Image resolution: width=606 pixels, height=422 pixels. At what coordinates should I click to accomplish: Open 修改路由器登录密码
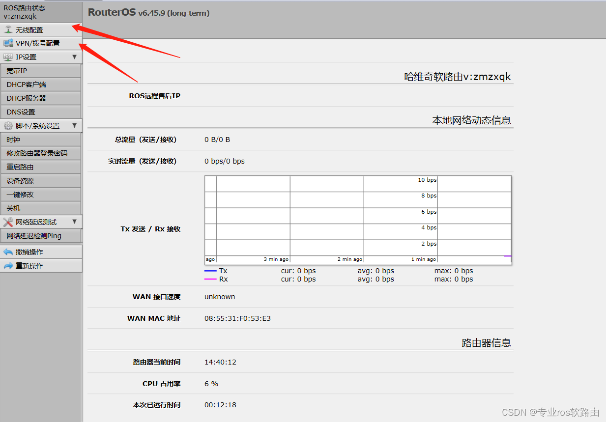point(41,153)
